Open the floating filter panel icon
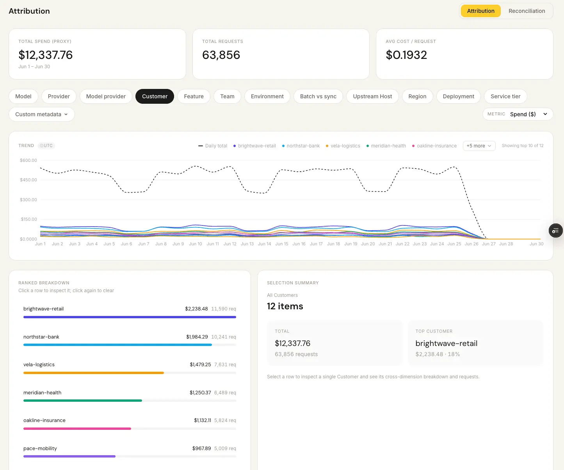564x470 pixels. click(x=555, y=231)
